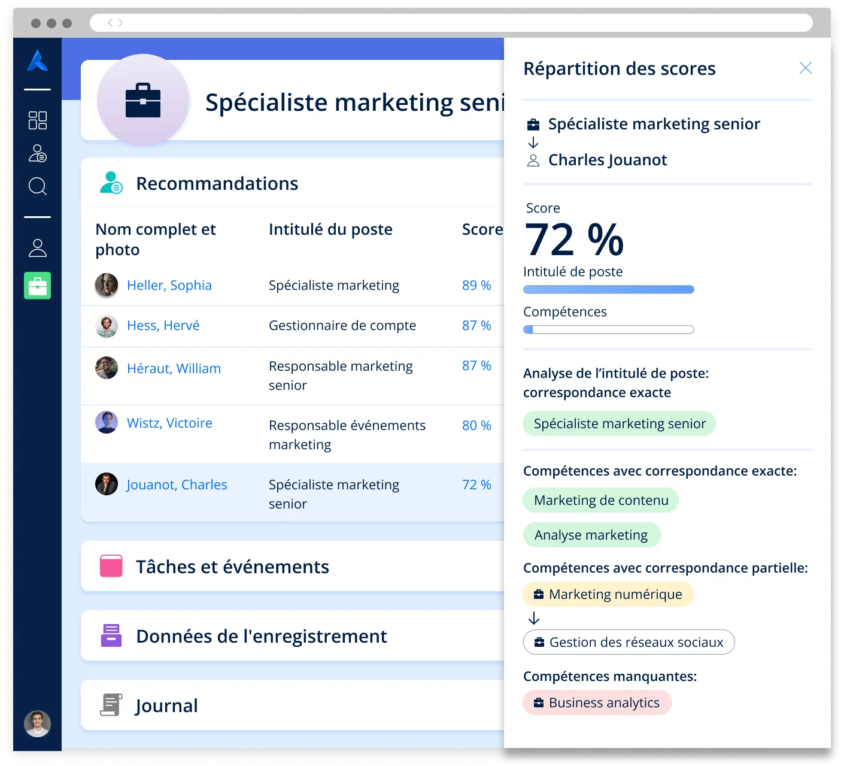Screen dimensions: 844x766
Task: Click the Business analytics missing skill tag
Action: [597, 702]
